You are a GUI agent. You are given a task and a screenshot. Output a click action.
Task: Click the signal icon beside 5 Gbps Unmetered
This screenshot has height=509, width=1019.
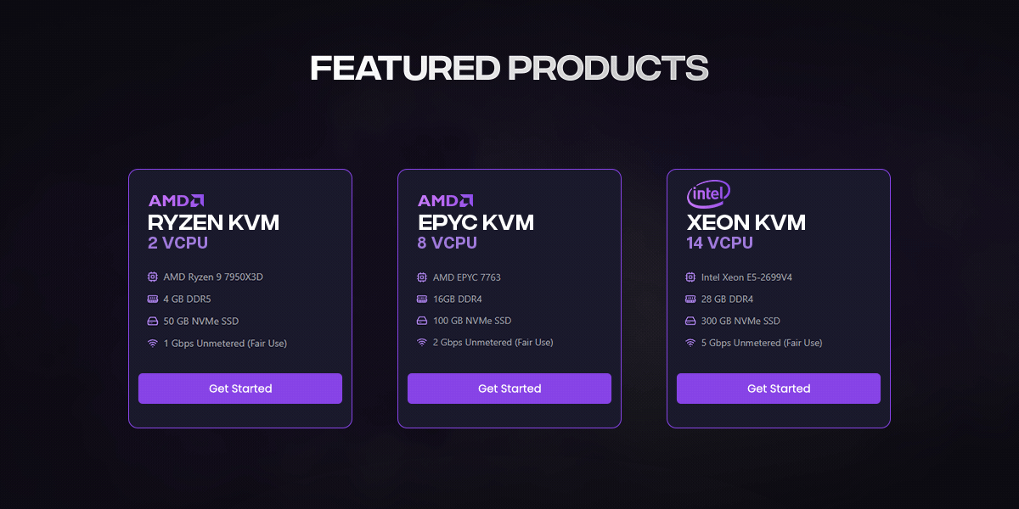coord(691,343)
